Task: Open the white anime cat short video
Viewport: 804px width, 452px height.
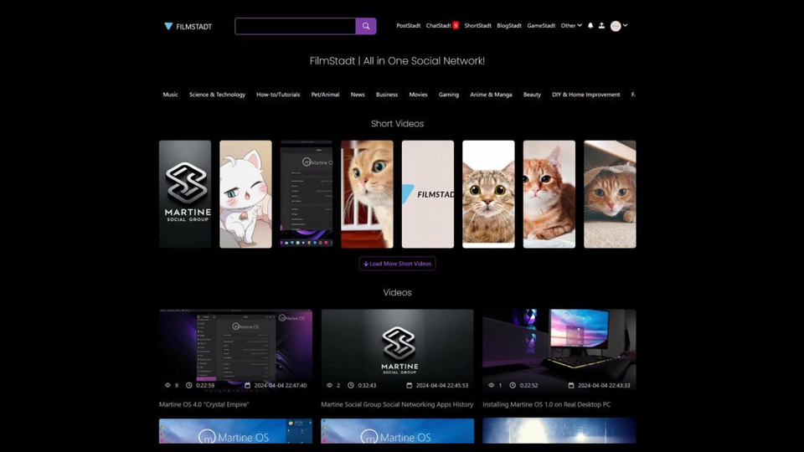Action: [245, 194]
